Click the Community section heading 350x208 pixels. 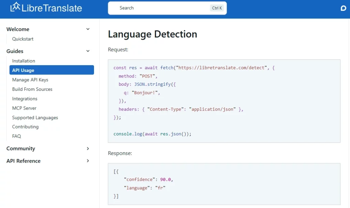coord(21,149)
